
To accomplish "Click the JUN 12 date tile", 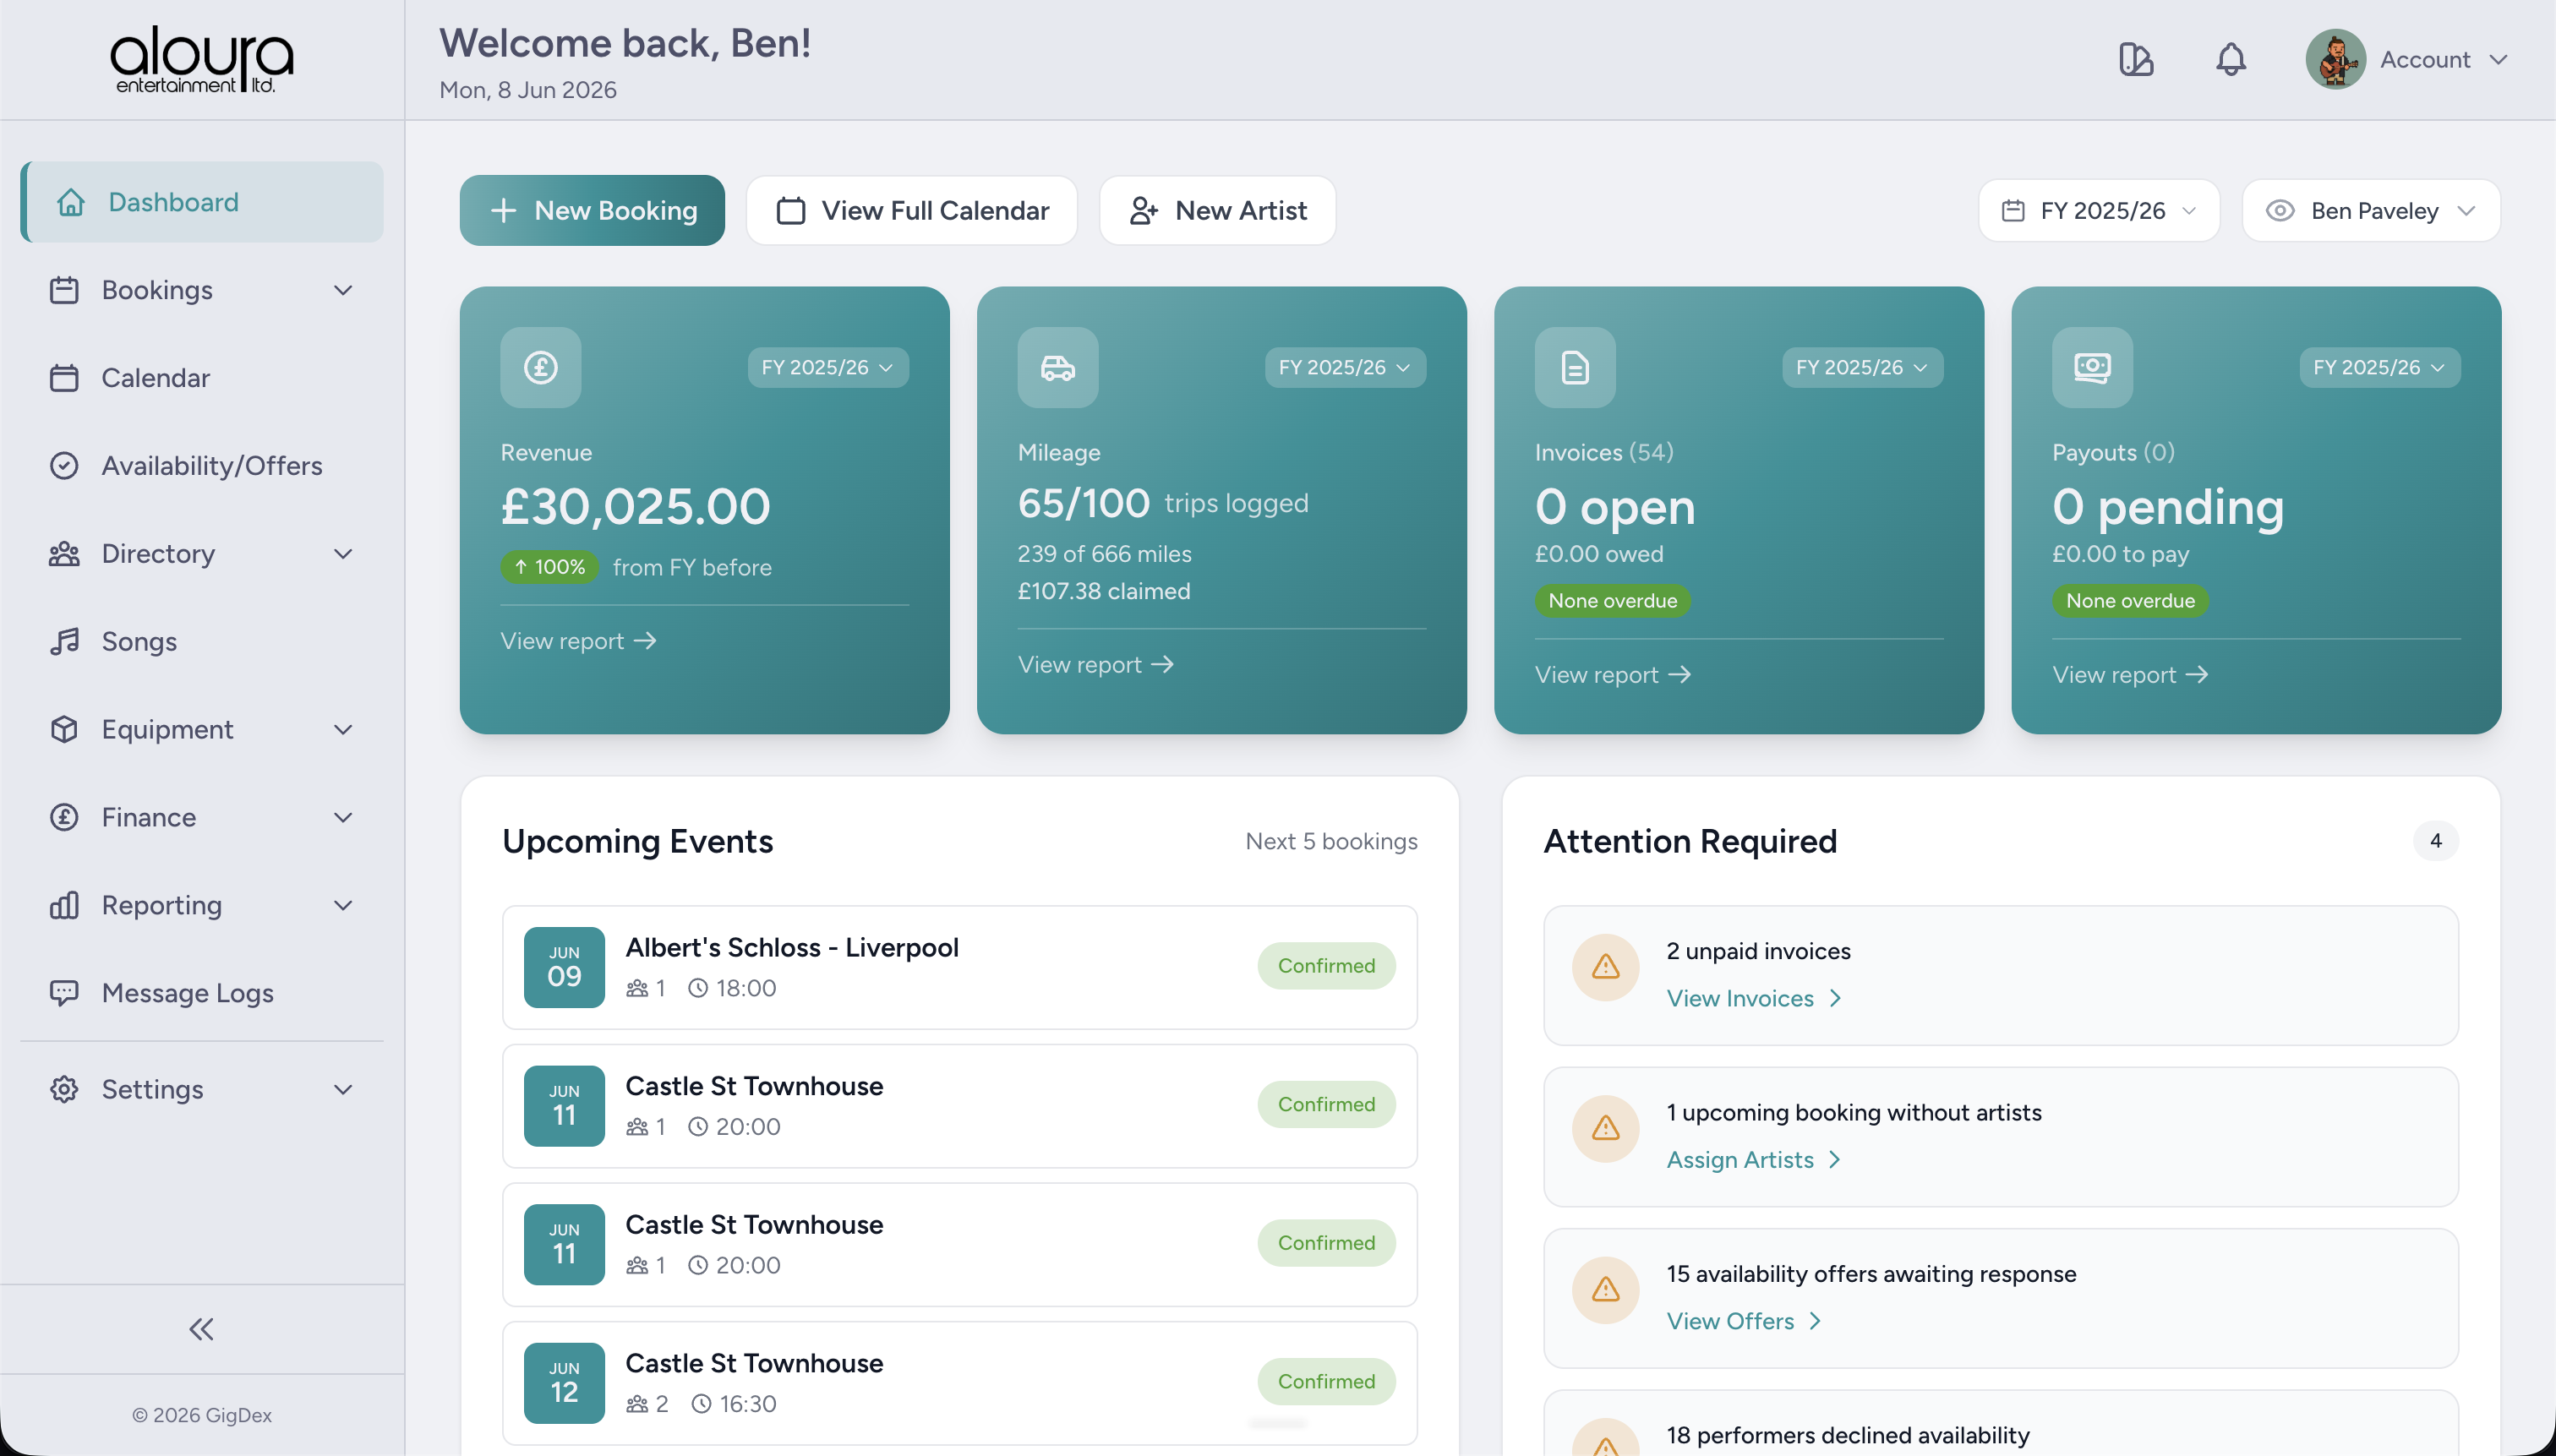I will [564, 1383].
